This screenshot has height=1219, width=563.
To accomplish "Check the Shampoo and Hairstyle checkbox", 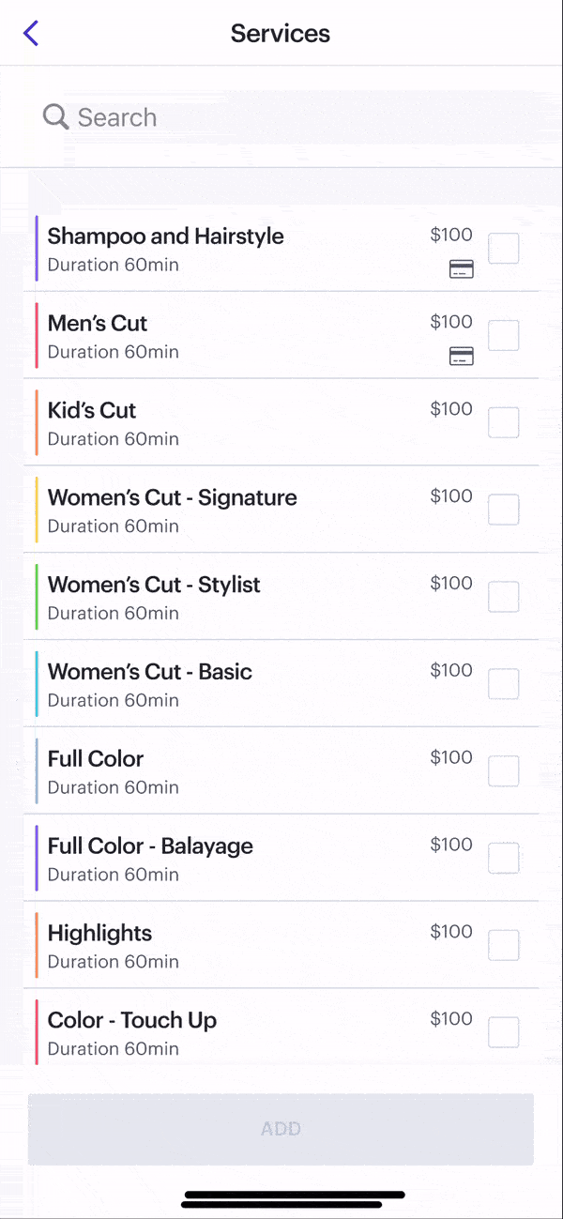I will tap(504, 249).
